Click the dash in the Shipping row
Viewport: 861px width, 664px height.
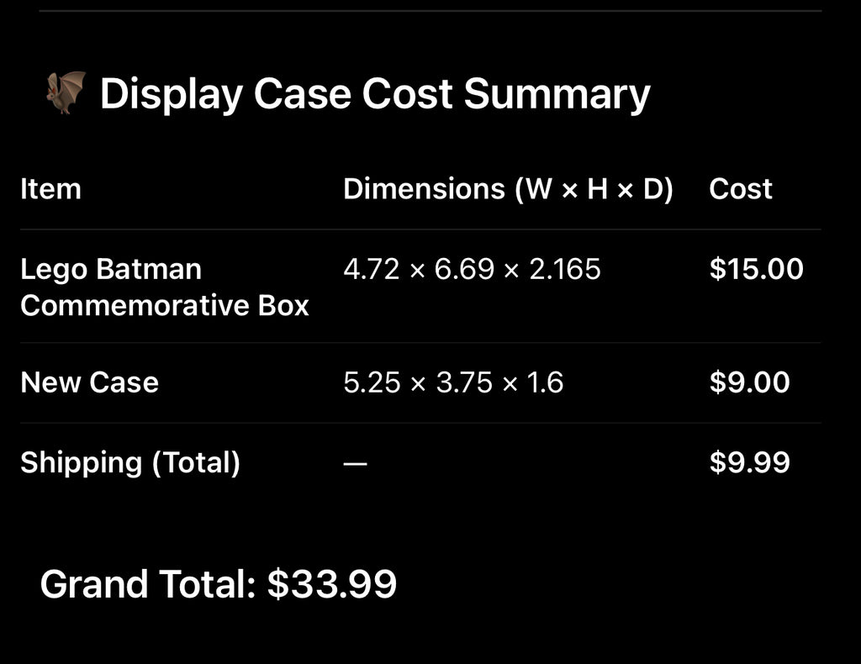pos(355,463)
